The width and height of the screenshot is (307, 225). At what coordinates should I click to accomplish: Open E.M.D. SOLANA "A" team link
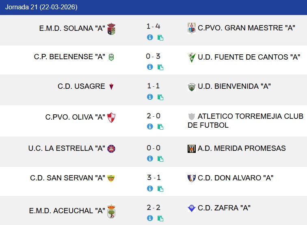pyautogui.click(x=72, y=28)
